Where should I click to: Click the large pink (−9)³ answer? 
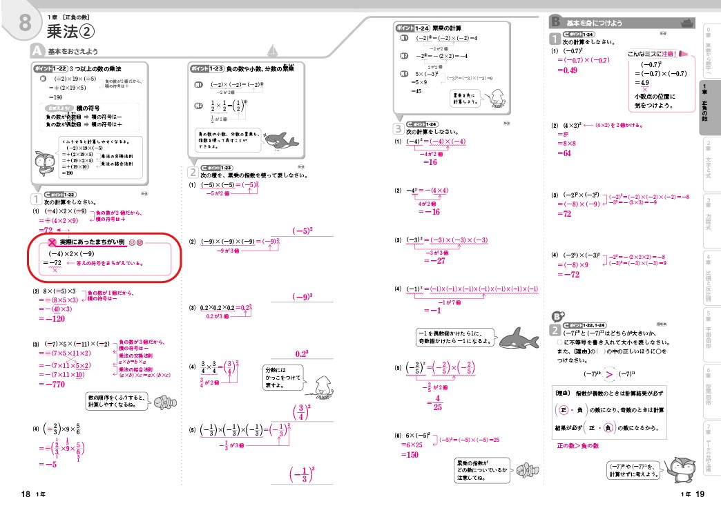click(x=302, y=297)
